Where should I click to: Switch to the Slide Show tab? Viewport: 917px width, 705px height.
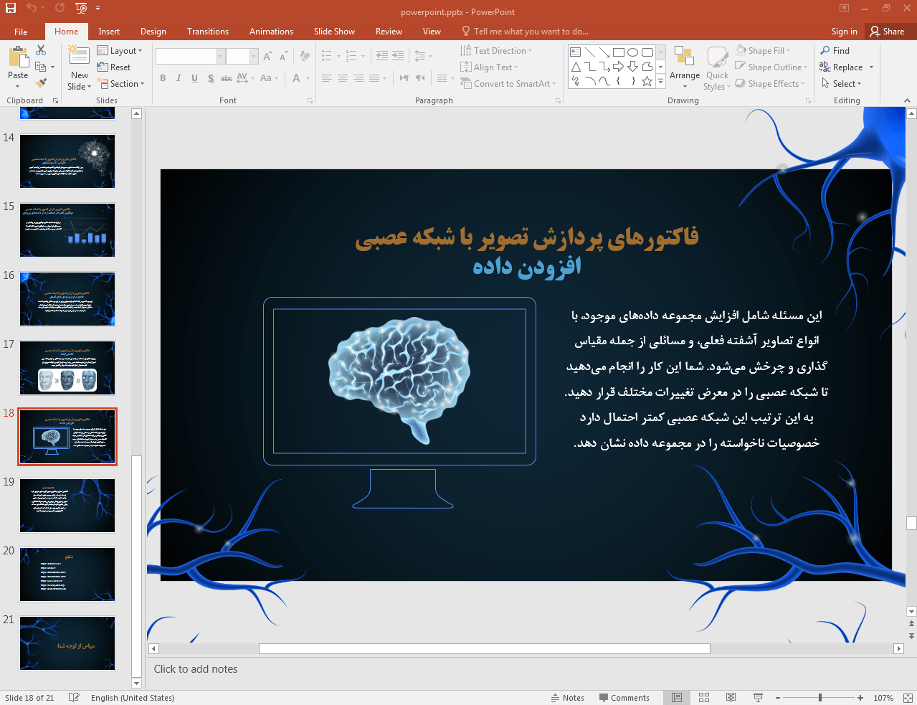coord(334,32)
